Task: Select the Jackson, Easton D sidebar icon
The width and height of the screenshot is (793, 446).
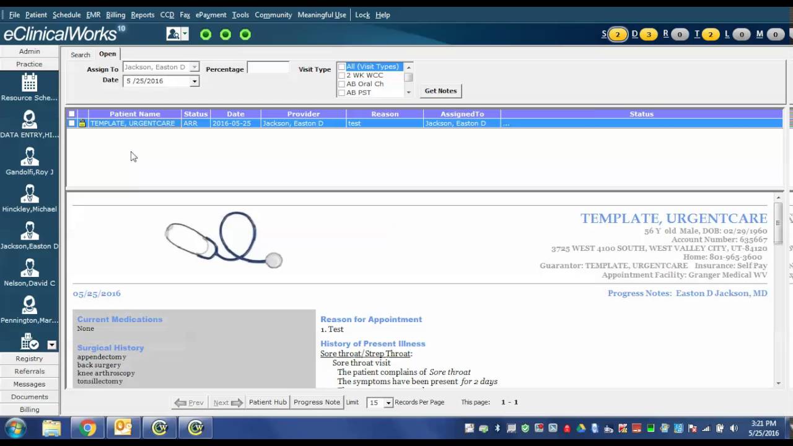Action: [29, 231]
